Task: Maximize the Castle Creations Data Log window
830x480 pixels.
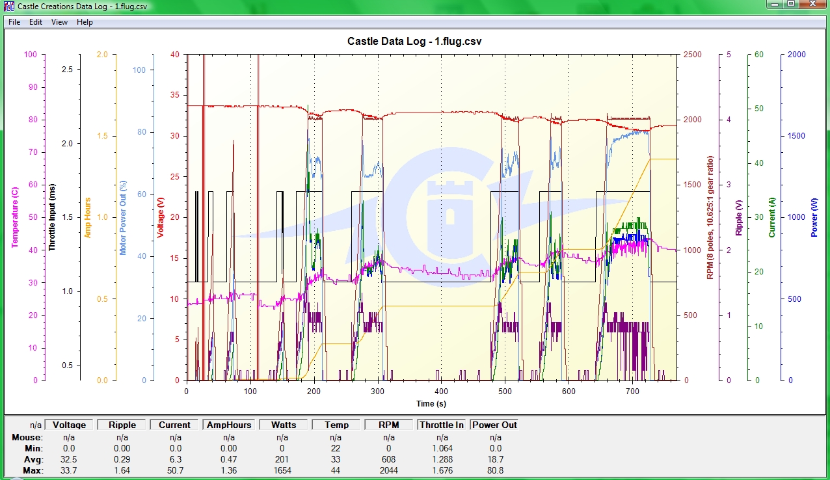Action: click(x=791, y=5)
